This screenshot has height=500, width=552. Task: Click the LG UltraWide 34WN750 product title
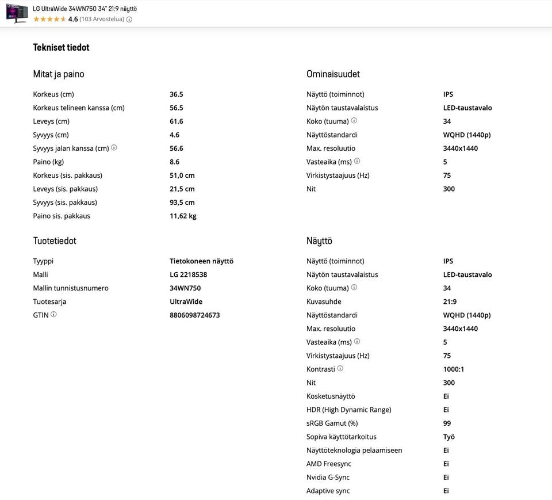(85, 9)
